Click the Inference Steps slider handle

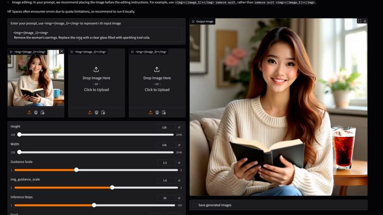(94, 205)
